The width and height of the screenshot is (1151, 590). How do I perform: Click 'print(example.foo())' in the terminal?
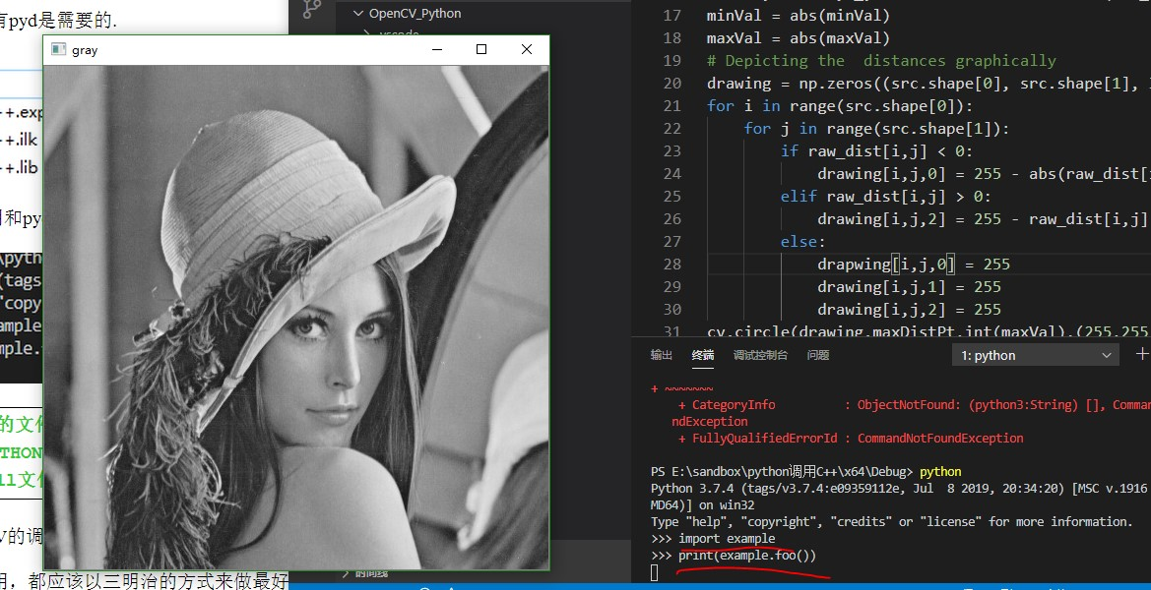[747, 556]
